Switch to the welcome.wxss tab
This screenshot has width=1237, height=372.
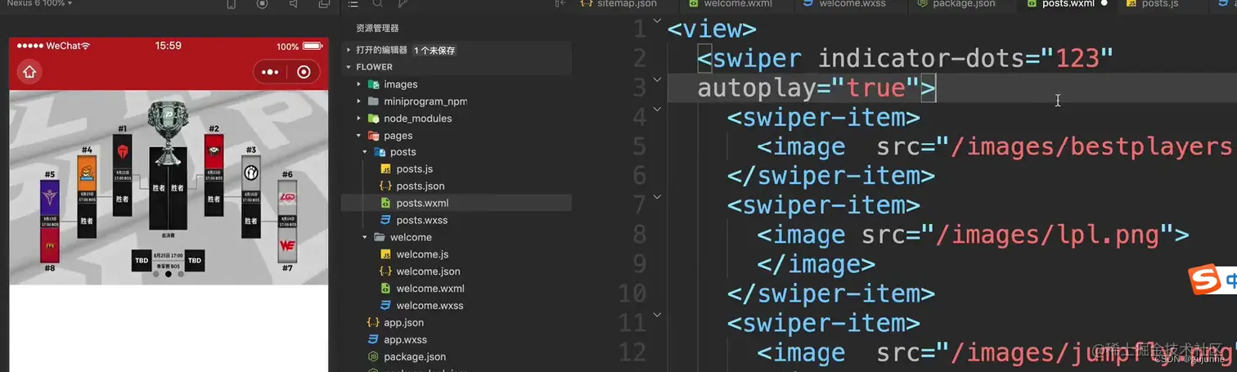(843, 4)
